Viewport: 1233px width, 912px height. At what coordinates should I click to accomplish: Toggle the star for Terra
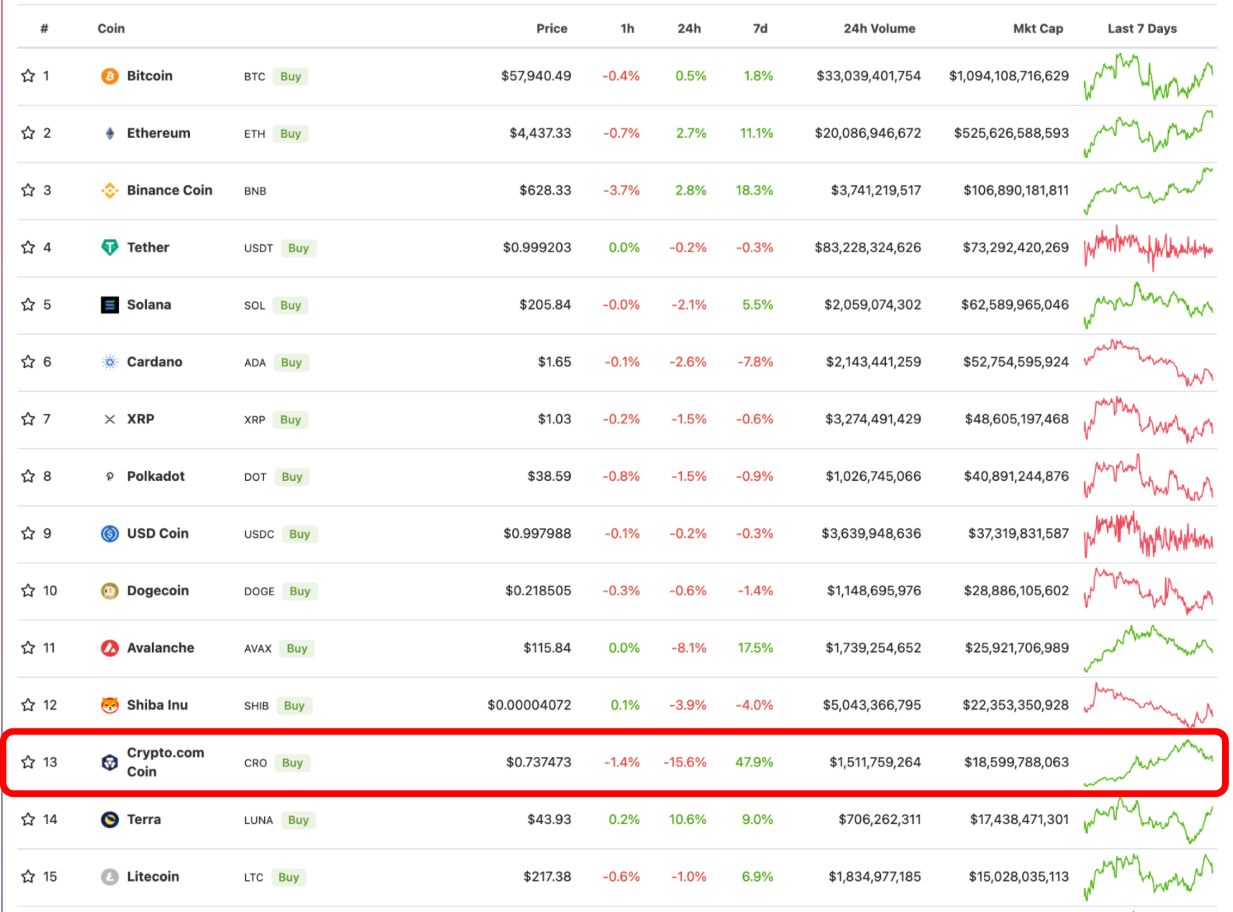pos(28,819)
